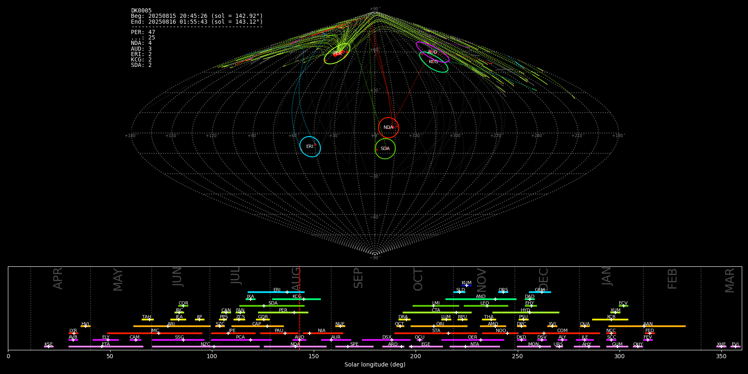
Task: Click the 150 tick on solar longitude axis
Action: click(314, 356)
